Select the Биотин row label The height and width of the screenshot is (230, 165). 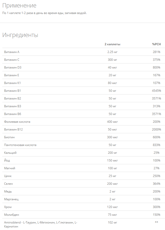tap(9, 137)
